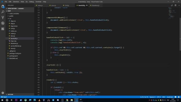
Task: Change the UTF-8 encoding in status bar
Action: tap(159, 97)
